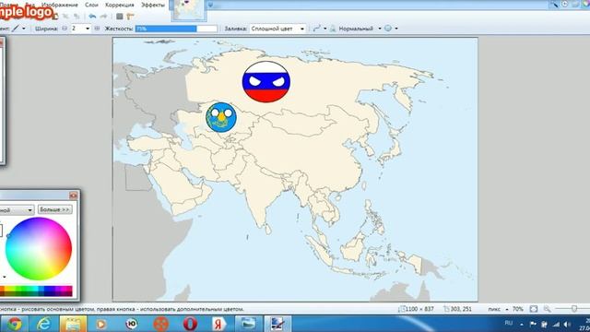This screenshot has width=590, height=332.
Task: Click the fit-to-window zoom icon
Action: (534, 309)
